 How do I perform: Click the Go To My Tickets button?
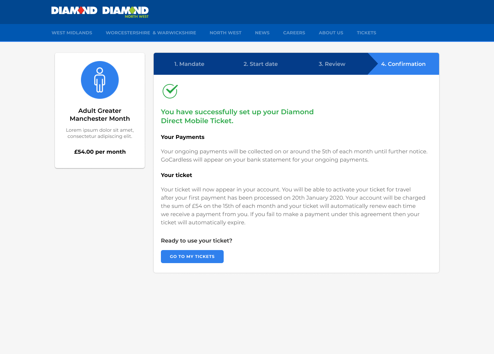click(x=192, y=257)
